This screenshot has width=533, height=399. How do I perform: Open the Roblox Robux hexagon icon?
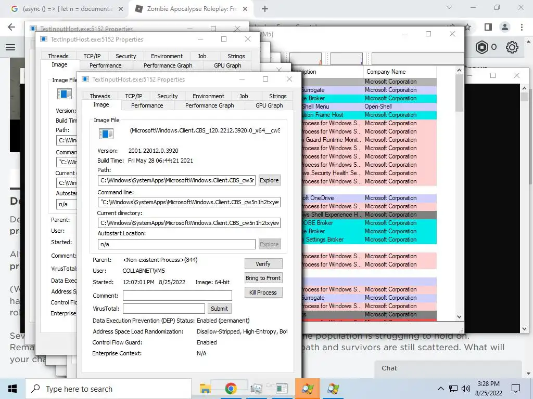click(x=481, y=47)
